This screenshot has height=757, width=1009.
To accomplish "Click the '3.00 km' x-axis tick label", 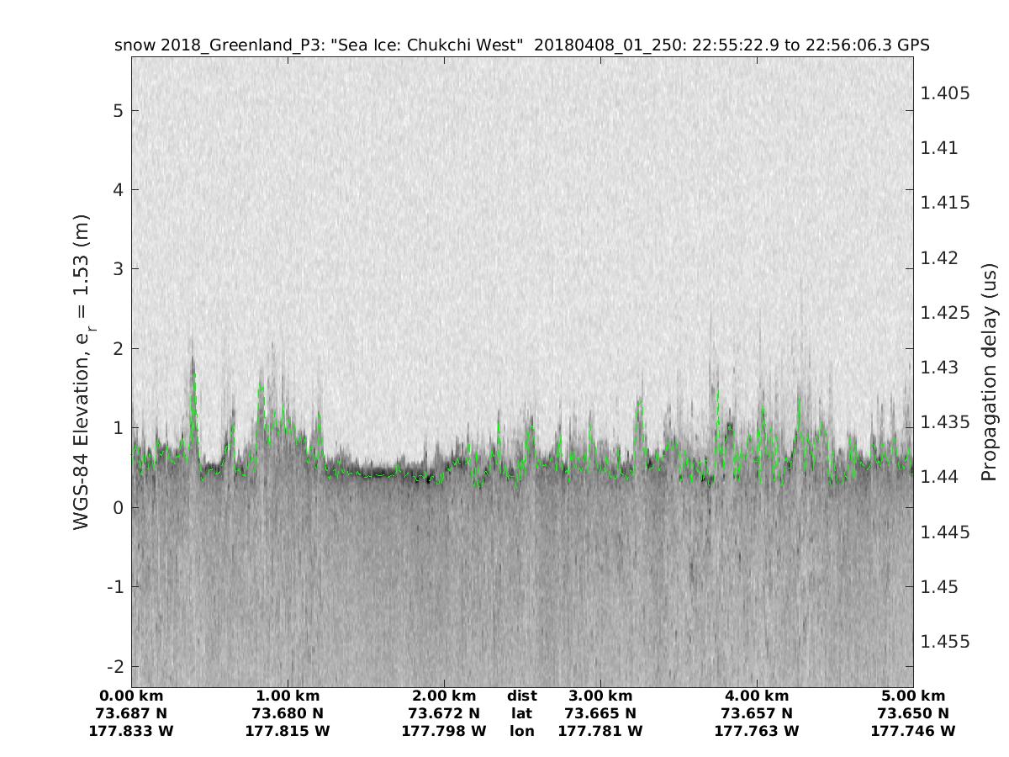I will (x=600, y=696).
